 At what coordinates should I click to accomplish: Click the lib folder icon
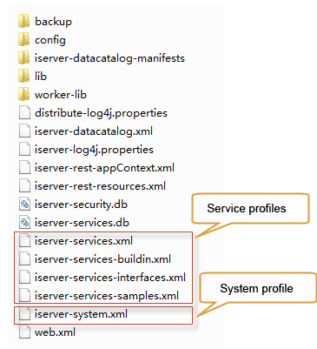(x=23, y=77)
